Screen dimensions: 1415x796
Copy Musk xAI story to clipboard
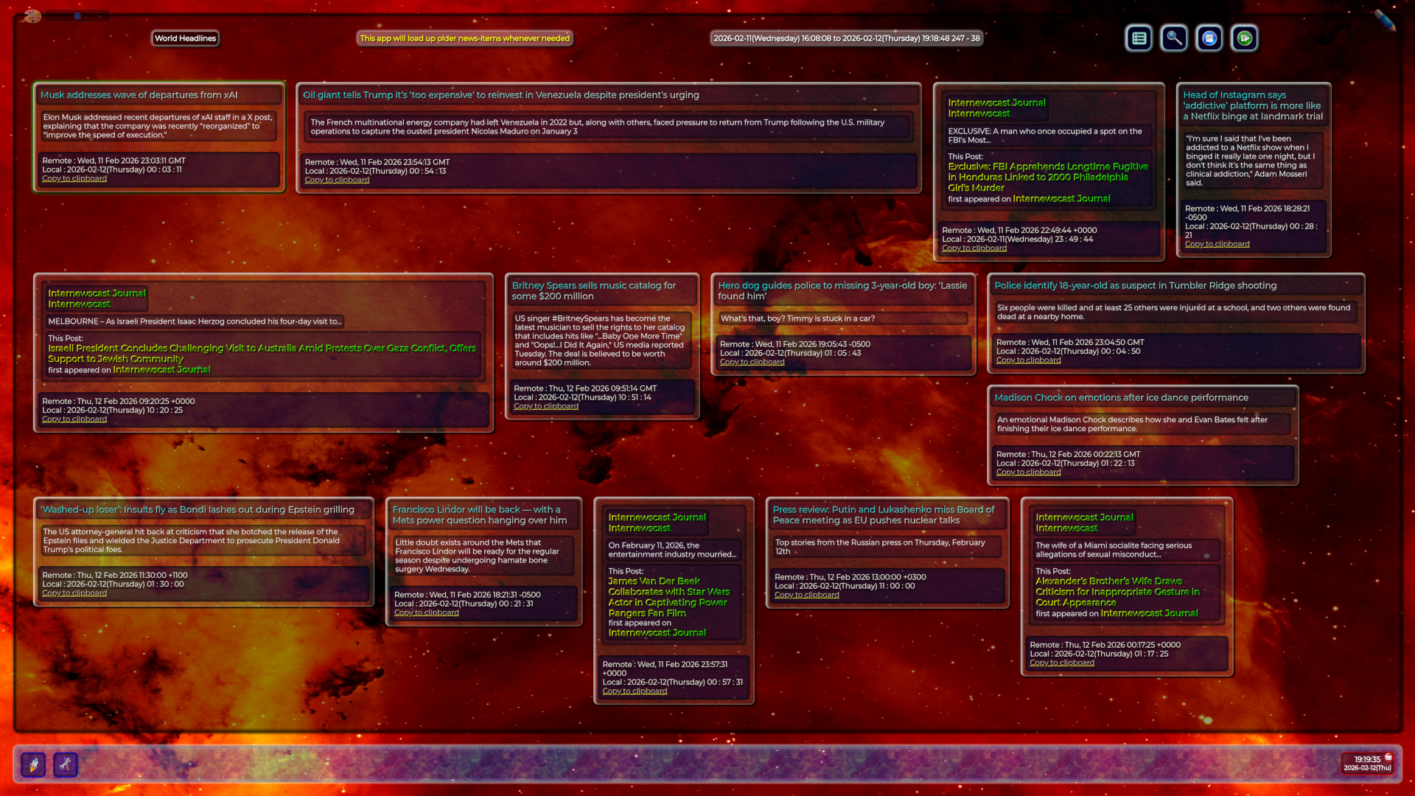(74, 178)
